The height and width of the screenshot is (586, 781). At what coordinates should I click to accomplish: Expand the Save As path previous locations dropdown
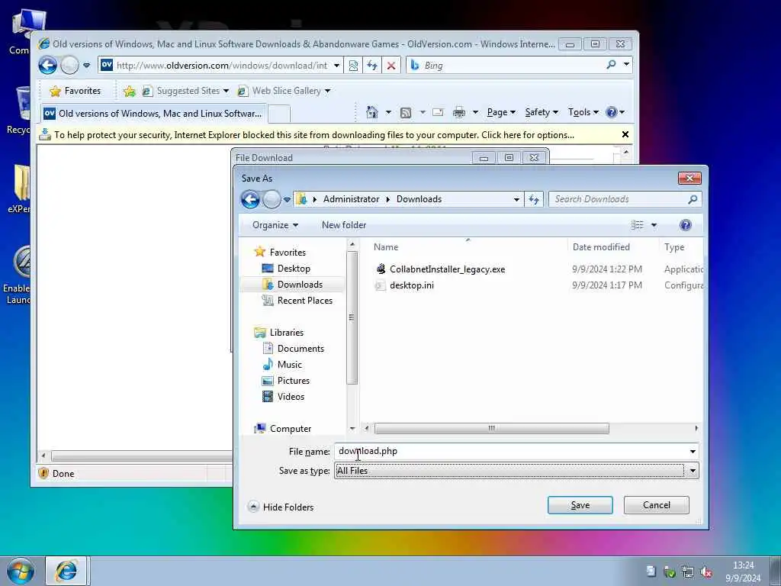[x=516, y=199]
